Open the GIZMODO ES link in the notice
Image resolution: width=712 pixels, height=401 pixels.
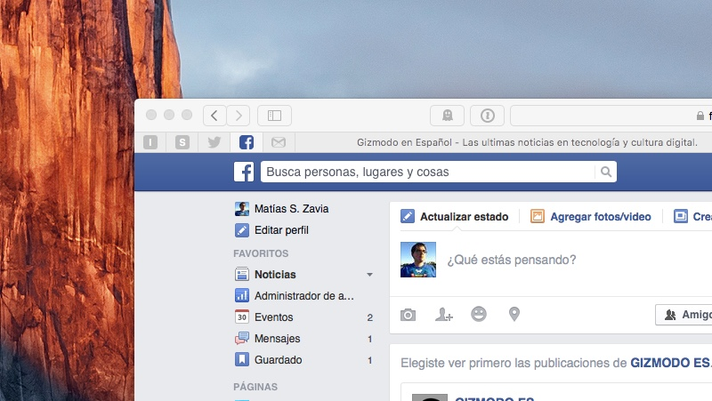point(670,363)
